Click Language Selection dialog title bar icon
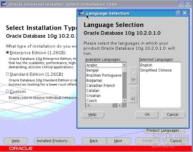The width and height of the screenshot is (193, 152). point(81,13)
